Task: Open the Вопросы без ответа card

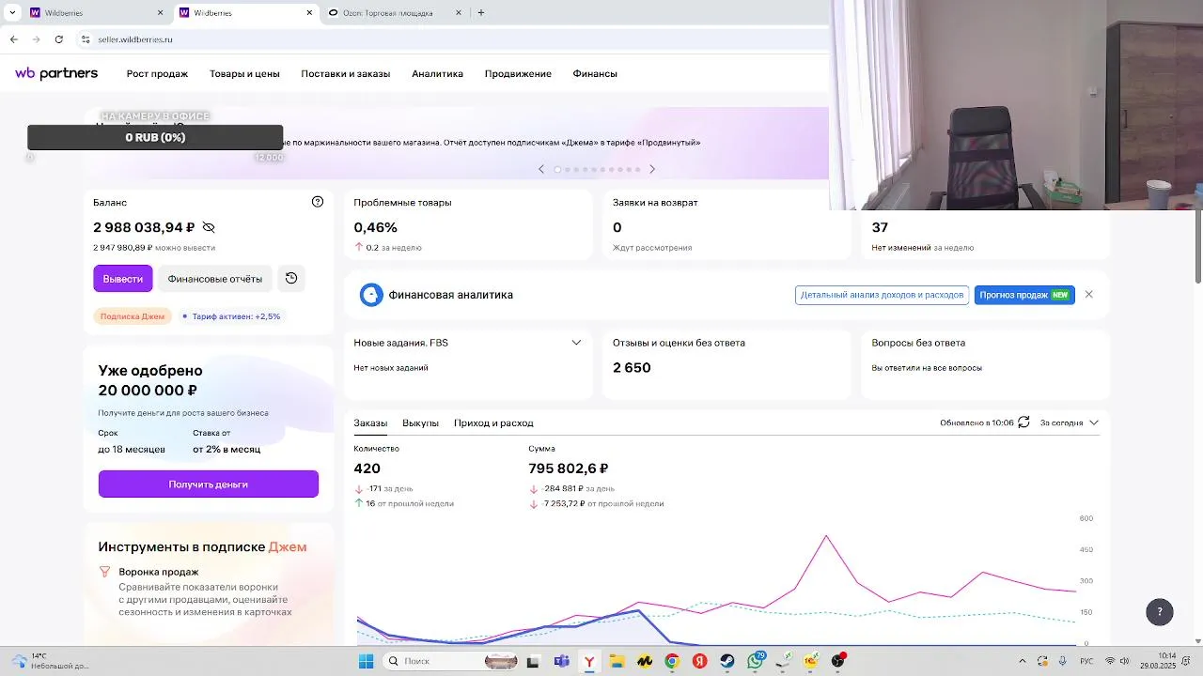Action: tap(986, 364)
